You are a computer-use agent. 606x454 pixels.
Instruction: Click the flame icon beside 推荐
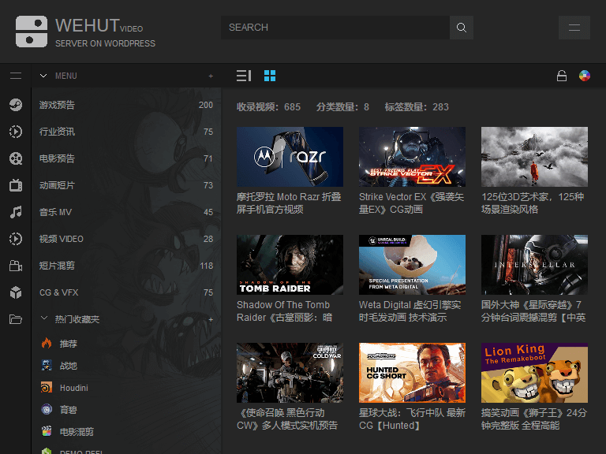coord(47,343)
